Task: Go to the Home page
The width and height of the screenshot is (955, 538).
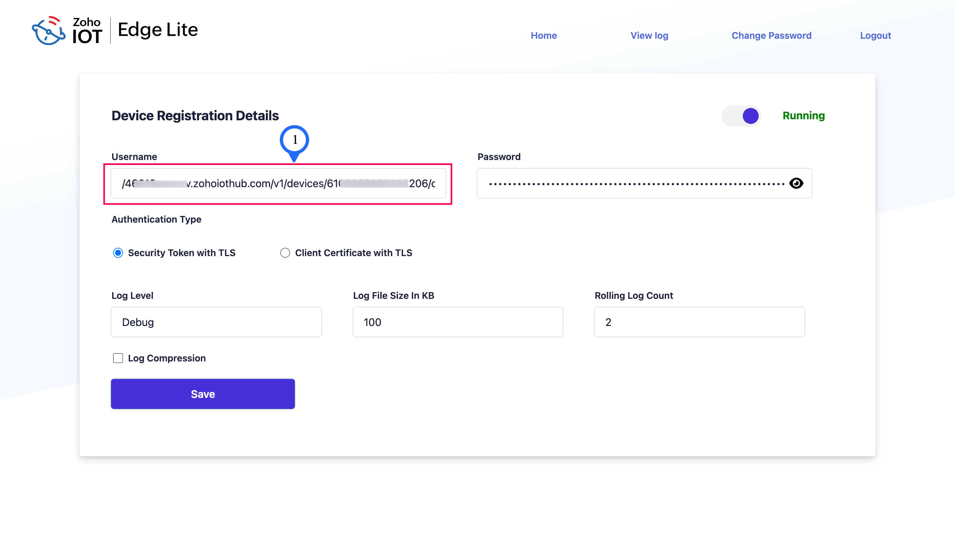Action: click(543, 35)
